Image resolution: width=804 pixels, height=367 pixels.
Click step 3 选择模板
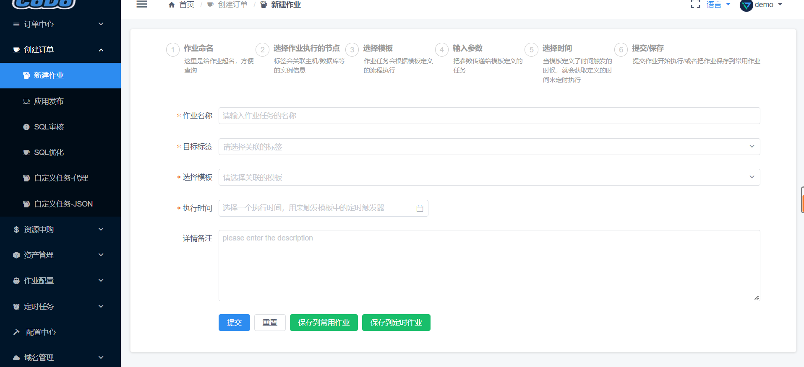[378, 49]
